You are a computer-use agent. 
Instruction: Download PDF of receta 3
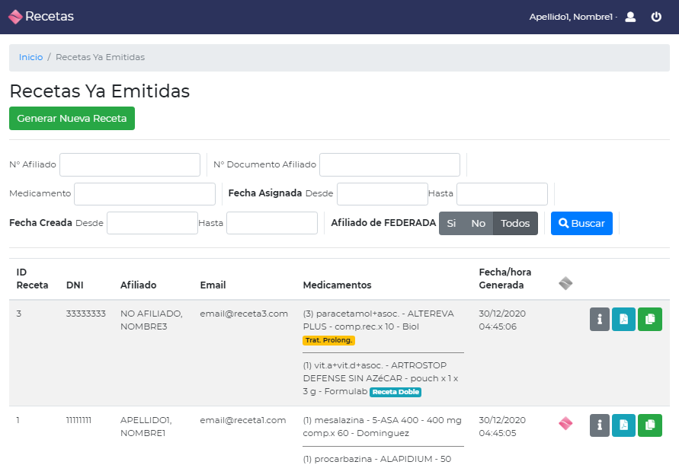pos(623,320)
